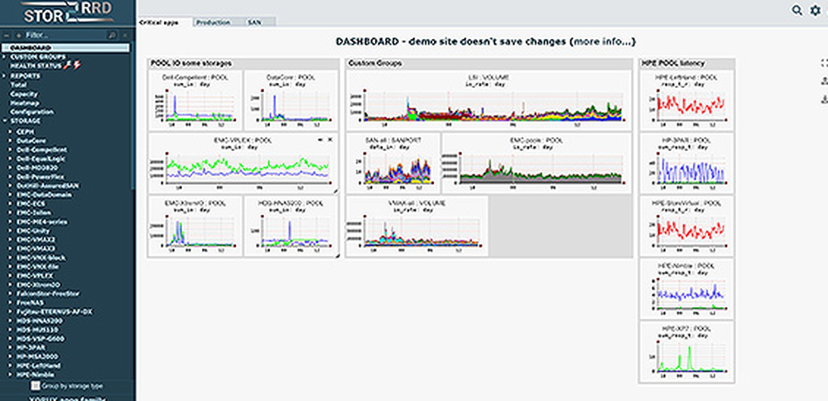Open the EMC-VPLEX POOL graph

click(x=243, y=163)
